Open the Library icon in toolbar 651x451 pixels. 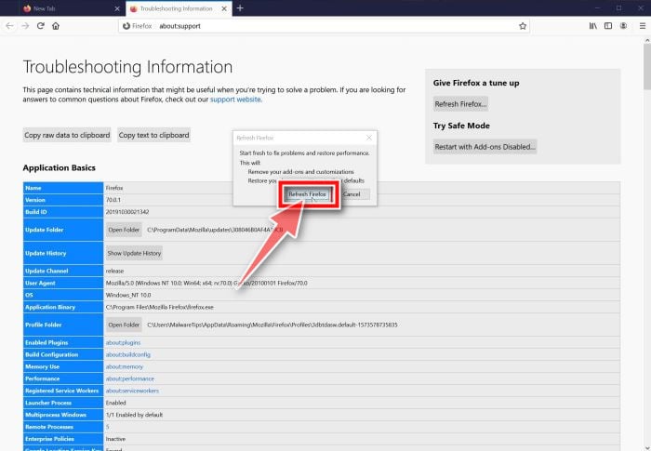[x=593, y=26]
